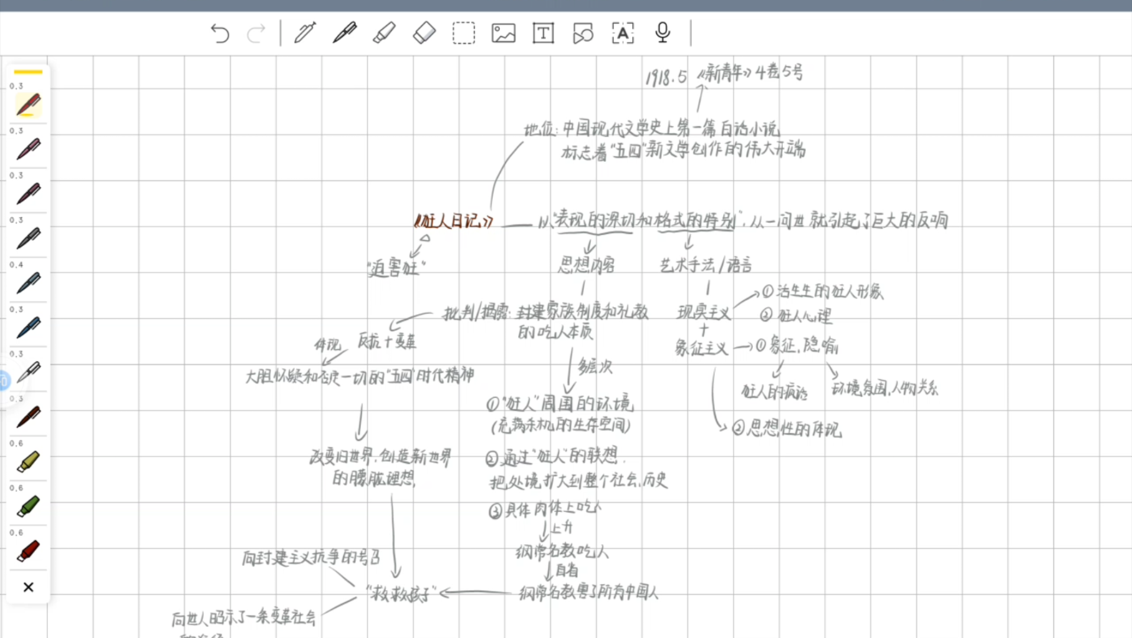Select the fountain pen tool in toolbar
This screenshot has height=638, width=1132.
pos(344,33)
